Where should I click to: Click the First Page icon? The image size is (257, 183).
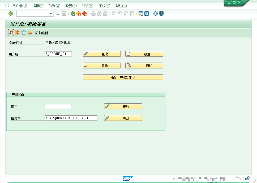coord(114,14)
